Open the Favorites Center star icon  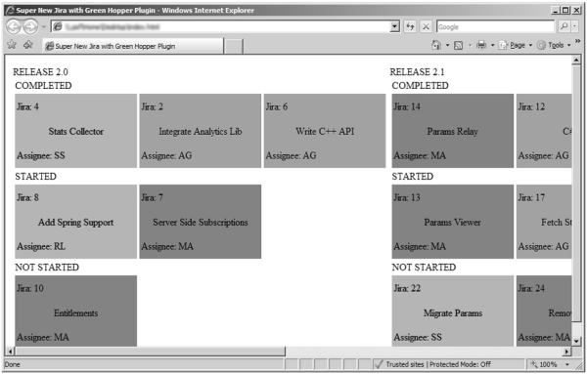[12, 45]
